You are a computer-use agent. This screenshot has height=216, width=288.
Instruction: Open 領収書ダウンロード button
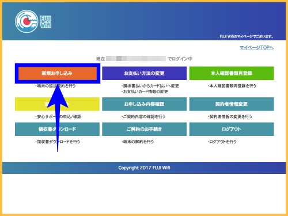click(x=57, y=129)
